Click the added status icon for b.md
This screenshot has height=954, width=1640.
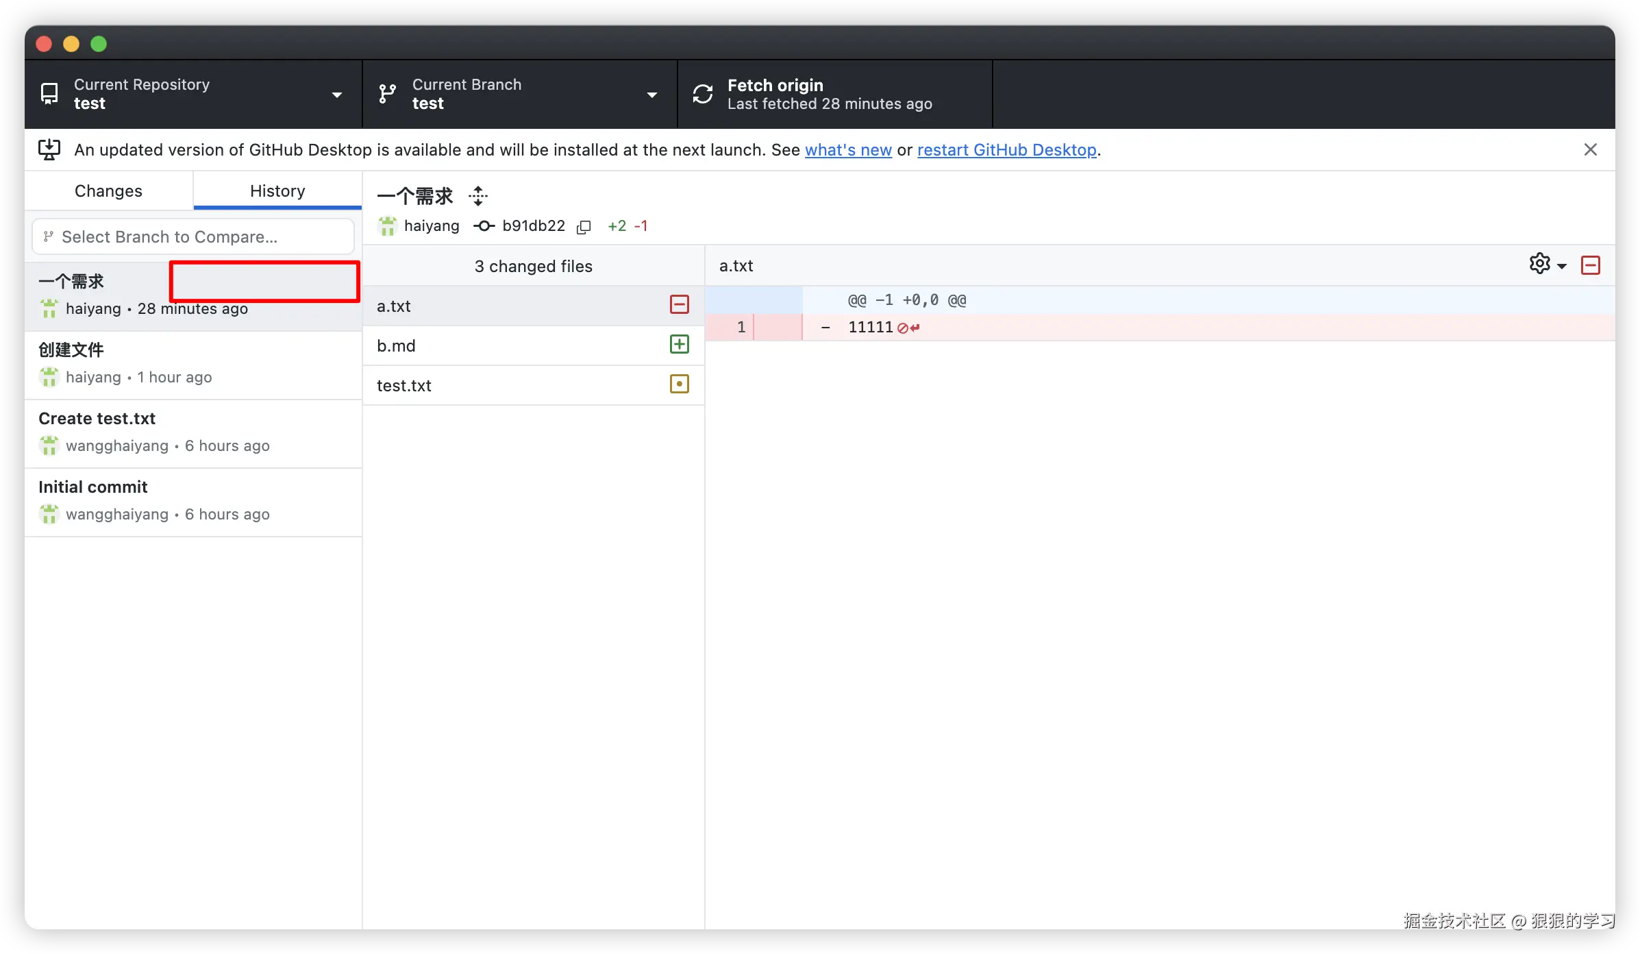(x=679, y=345)
